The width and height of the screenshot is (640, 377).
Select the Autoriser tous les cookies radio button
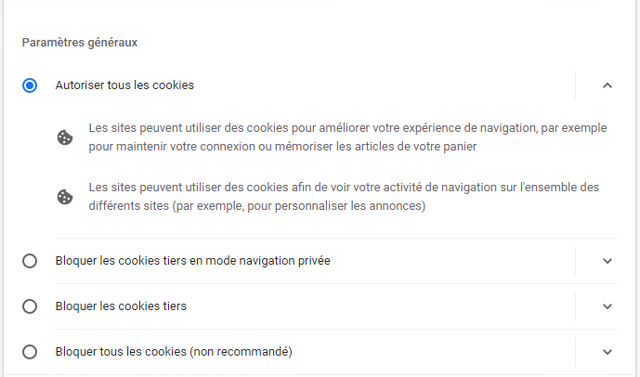tap(30, 85)
